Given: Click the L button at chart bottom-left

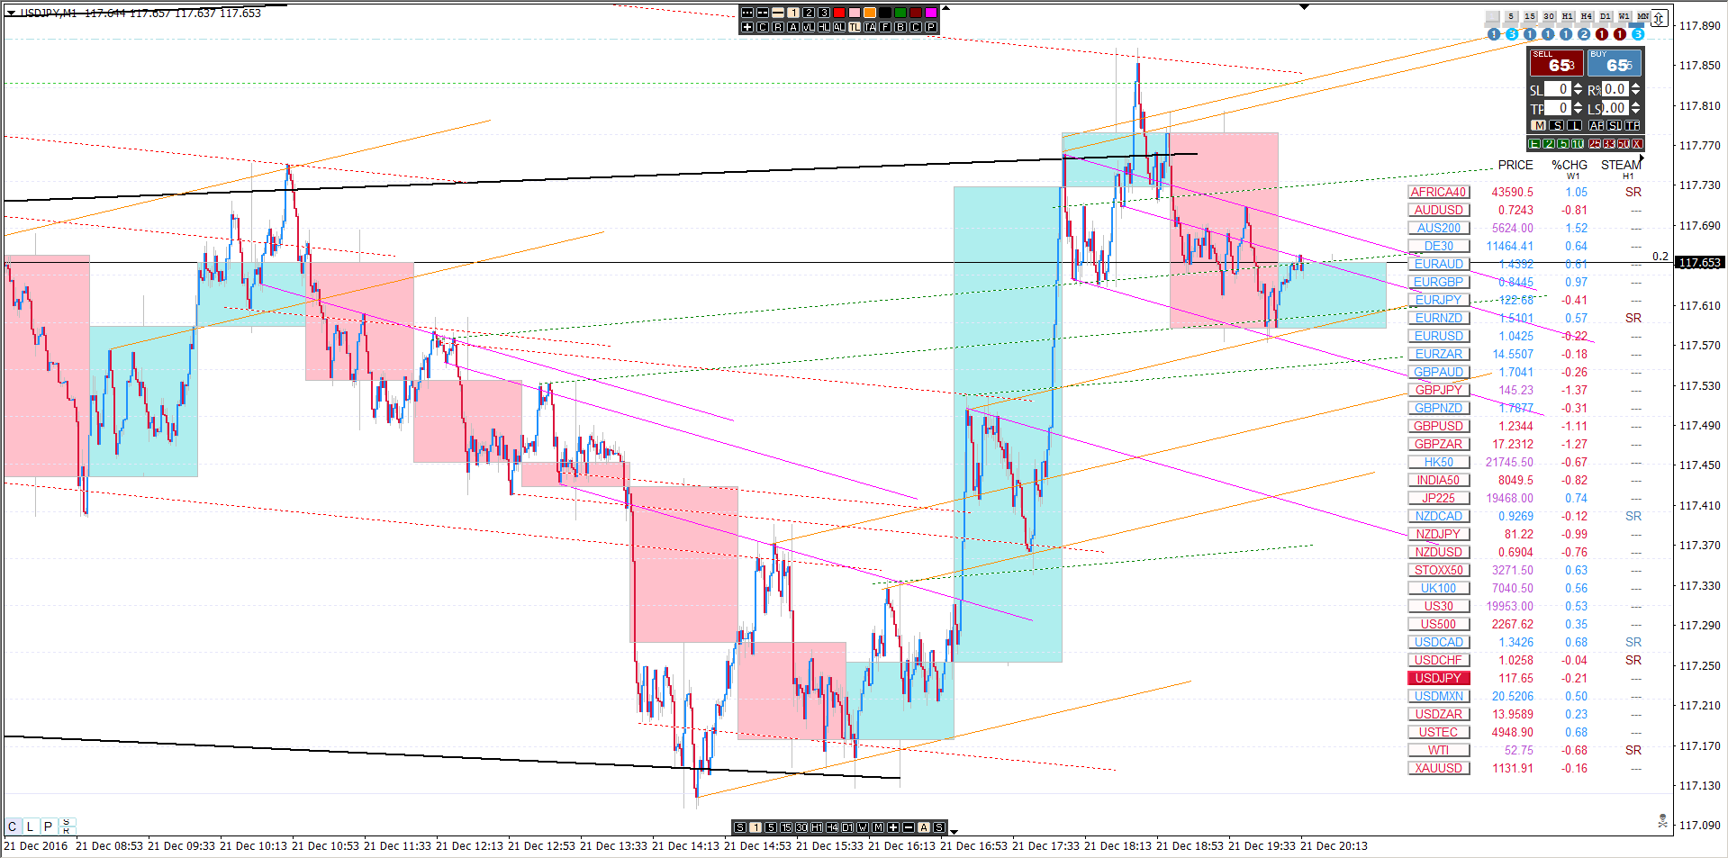Looking at the screenshot, I should click(30, 826).
